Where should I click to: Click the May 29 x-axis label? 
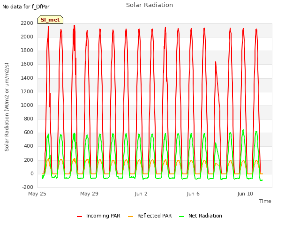[x=89, y=194]
